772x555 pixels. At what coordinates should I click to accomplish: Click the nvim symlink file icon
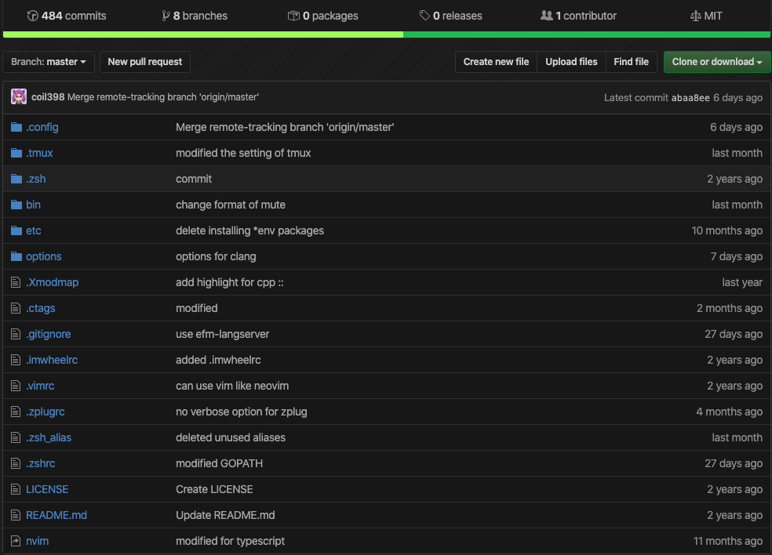[x=16, y=541]
